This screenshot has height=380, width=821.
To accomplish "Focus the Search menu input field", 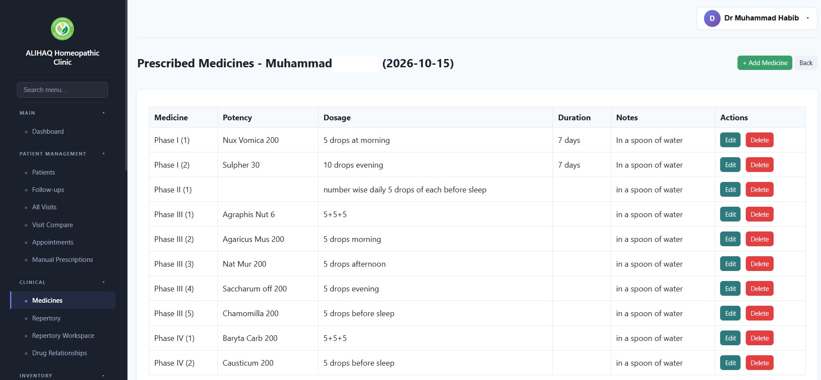I will pyautogui.click(x=62, y=90).
